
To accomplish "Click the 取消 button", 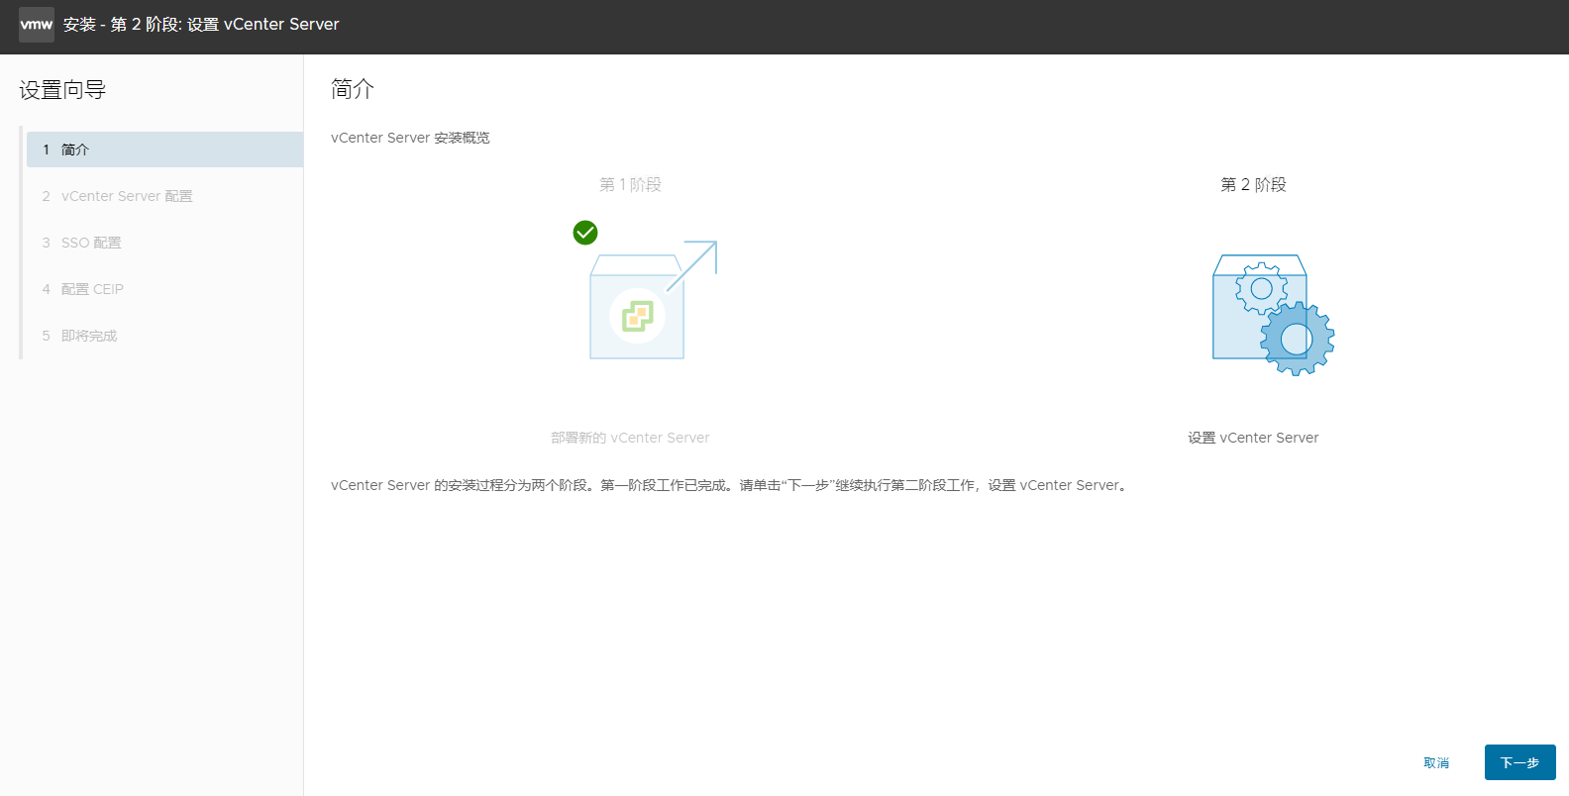I will click(x=1436, y=762).
